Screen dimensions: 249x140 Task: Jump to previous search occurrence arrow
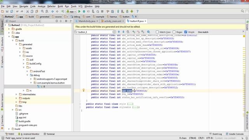(x=119, y=32)
